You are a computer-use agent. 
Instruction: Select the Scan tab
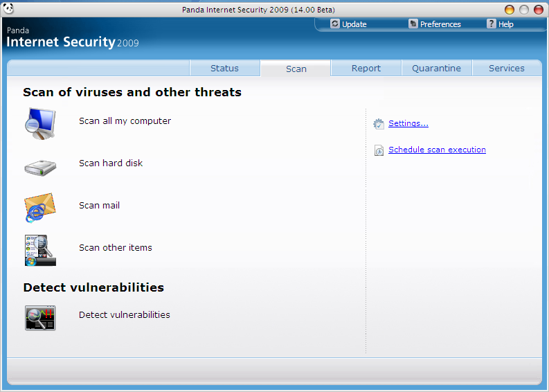296,69
